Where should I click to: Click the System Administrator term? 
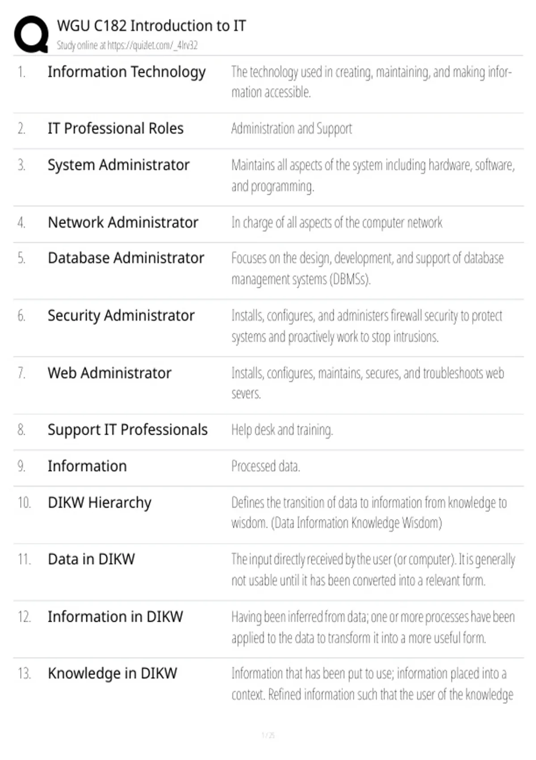click(x=119, y=165)
